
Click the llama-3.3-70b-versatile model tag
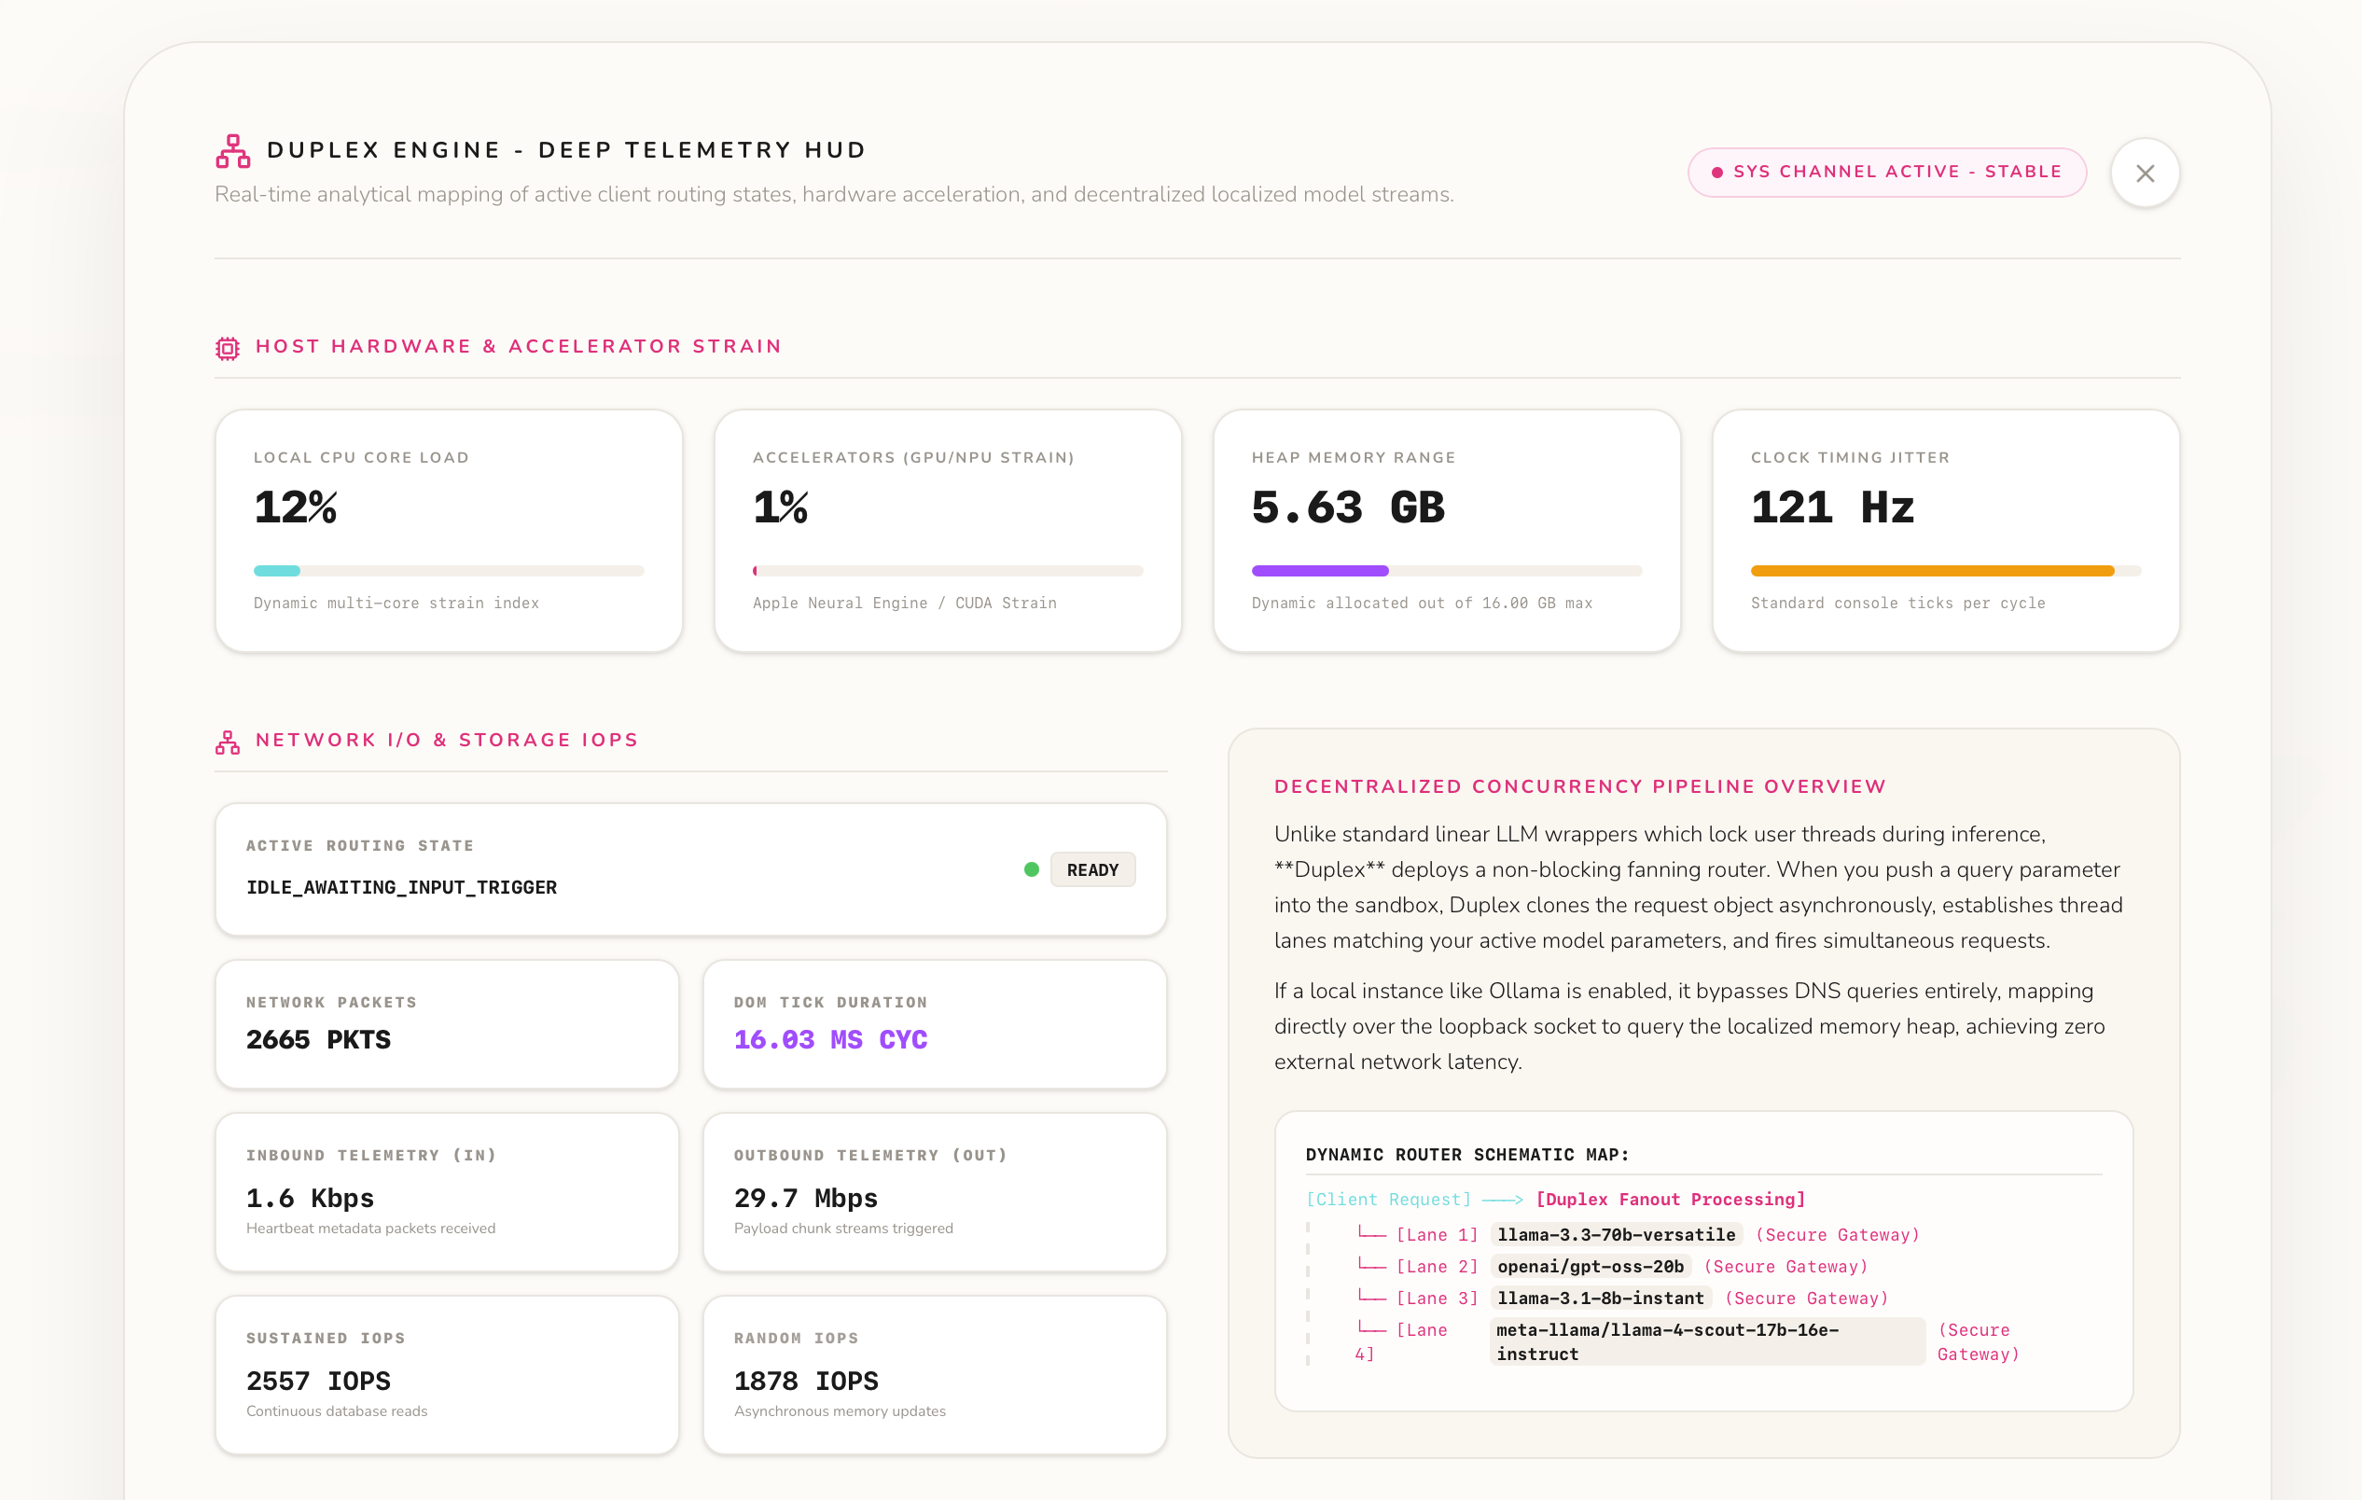1616,1235
